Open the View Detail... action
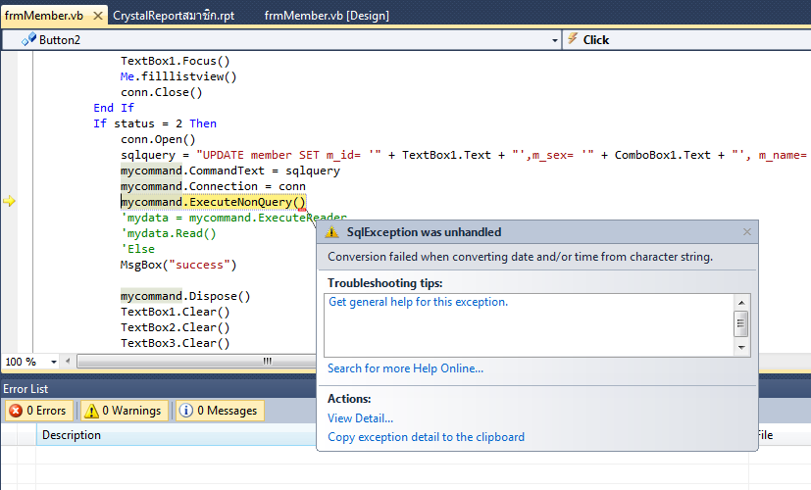This screenshot has width=811, height=490. pos(360,418)
